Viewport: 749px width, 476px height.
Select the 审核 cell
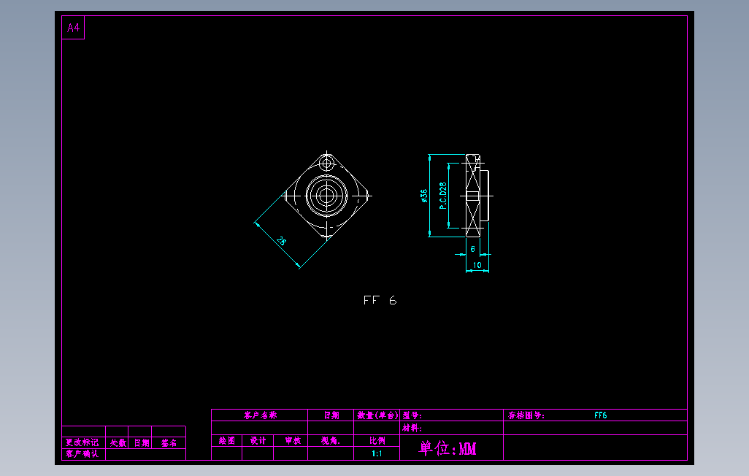coord(292,441)
